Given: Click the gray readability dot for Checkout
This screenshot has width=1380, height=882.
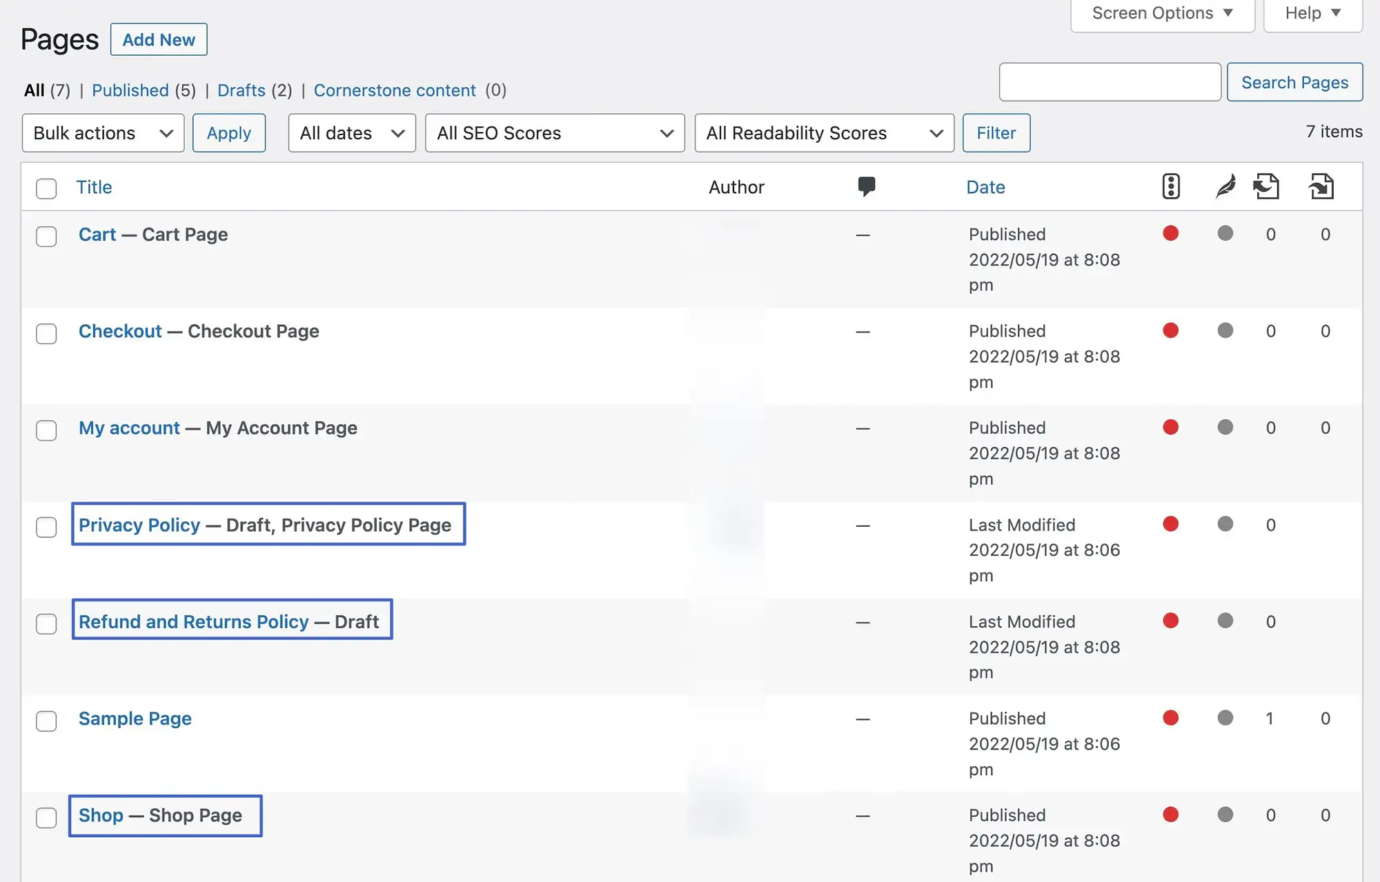Looking at the screenshot, I should click(x=1225, y=330).
